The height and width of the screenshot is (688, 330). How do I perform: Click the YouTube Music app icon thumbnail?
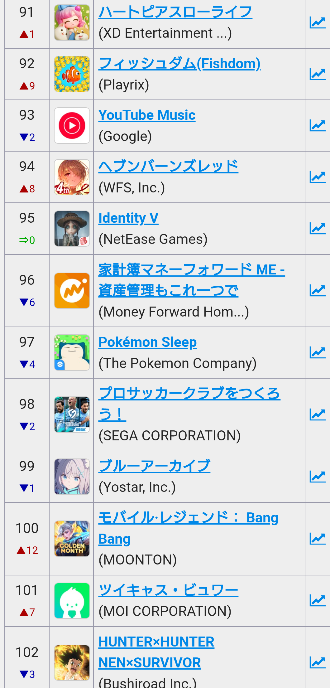coord(72,125)
